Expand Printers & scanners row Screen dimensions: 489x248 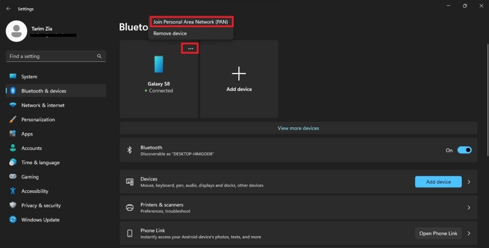(x=469, y=208)
